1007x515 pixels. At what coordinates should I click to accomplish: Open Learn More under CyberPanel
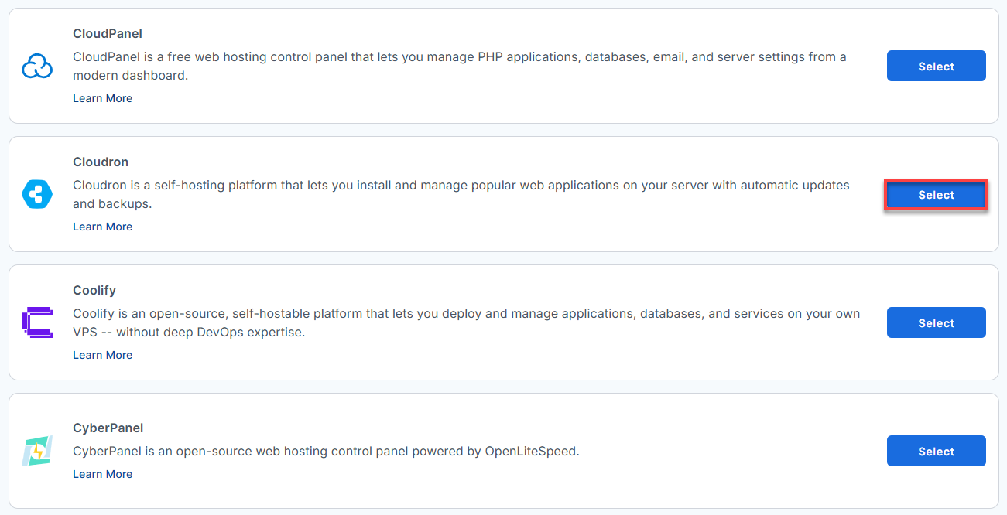click(102, 474)
